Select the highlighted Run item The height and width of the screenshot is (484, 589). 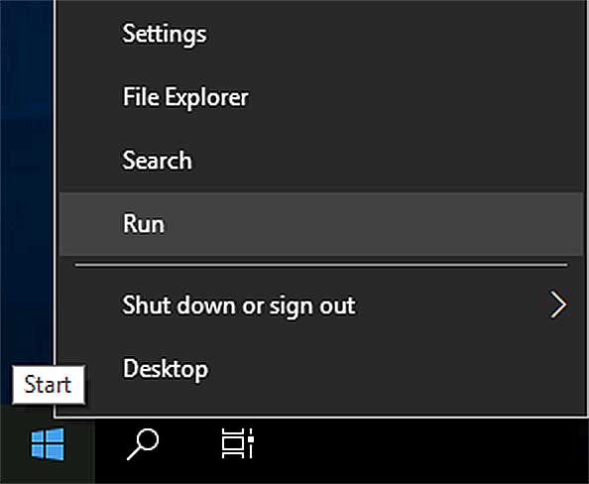(321, 224)
